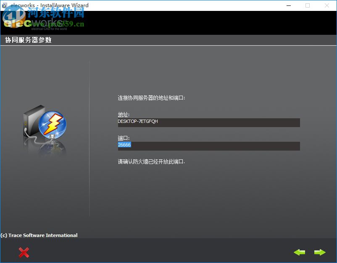
Task: Cancel installation using the red X icon
Action: [x=24, y=252]
